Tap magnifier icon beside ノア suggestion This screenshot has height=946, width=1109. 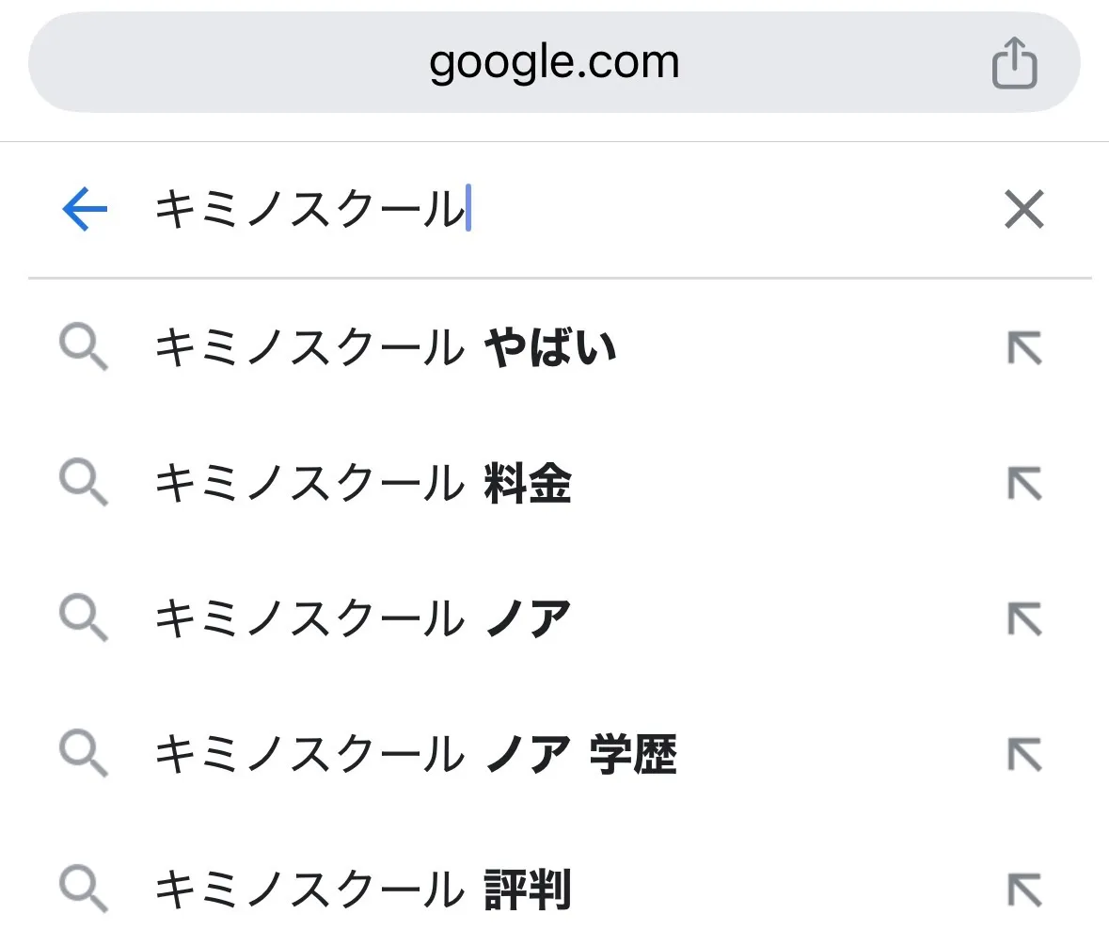coord(84,620)
